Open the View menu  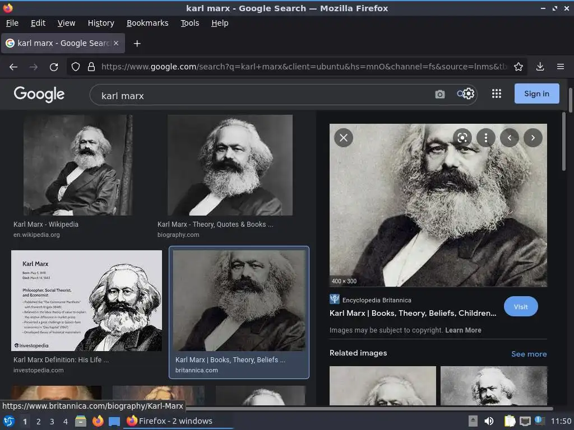point(66,23)
